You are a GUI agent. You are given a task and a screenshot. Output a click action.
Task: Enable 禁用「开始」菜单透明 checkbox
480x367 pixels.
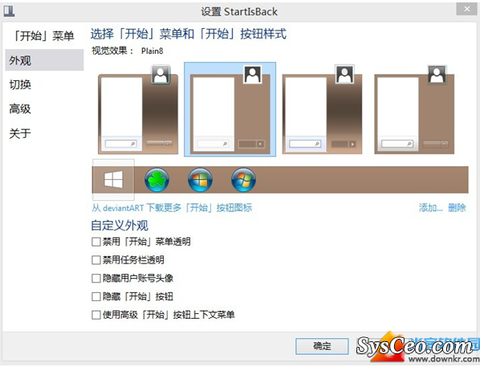point(96,242)
